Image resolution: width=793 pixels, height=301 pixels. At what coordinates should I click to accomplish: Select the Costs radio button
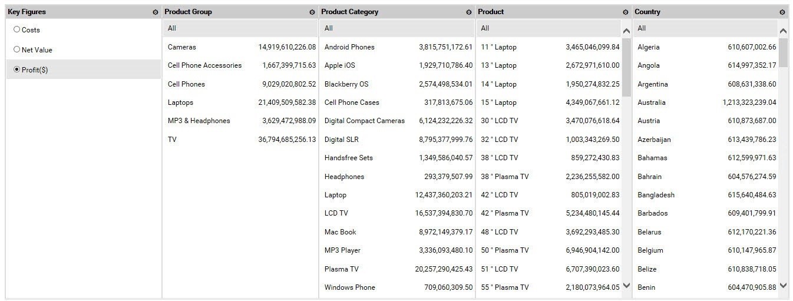pos(16,29)
